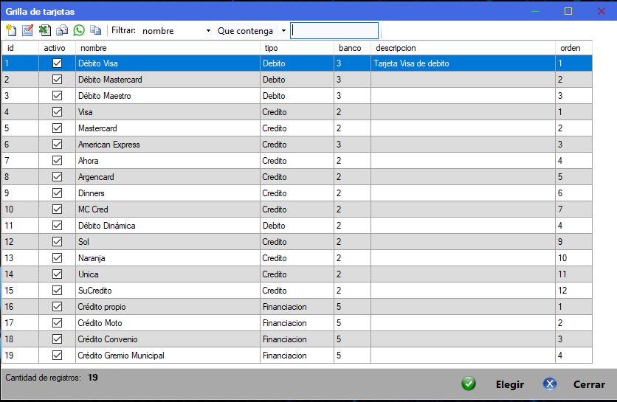Toggle activo checkbox for Débito Mastercard
The width and height of the screenshot is (617, 402).
pyautogui.click(x=57, y=80)
